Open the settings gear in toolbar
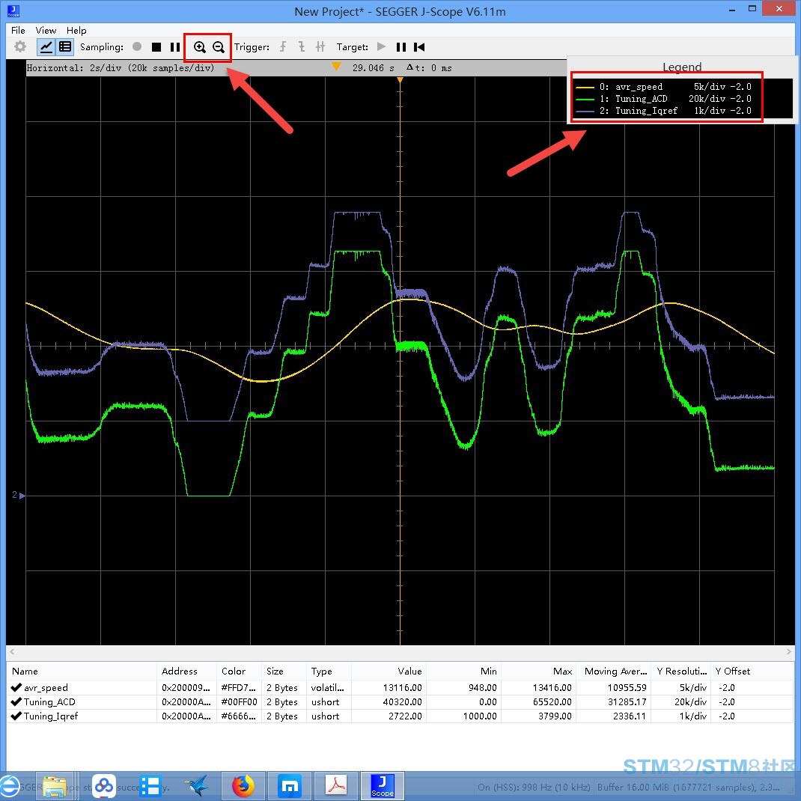 point(20,47)
